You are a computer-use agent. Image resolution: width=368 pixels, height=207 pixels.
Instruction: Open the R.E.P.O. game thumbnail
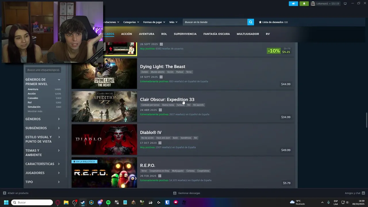(104, 172)
